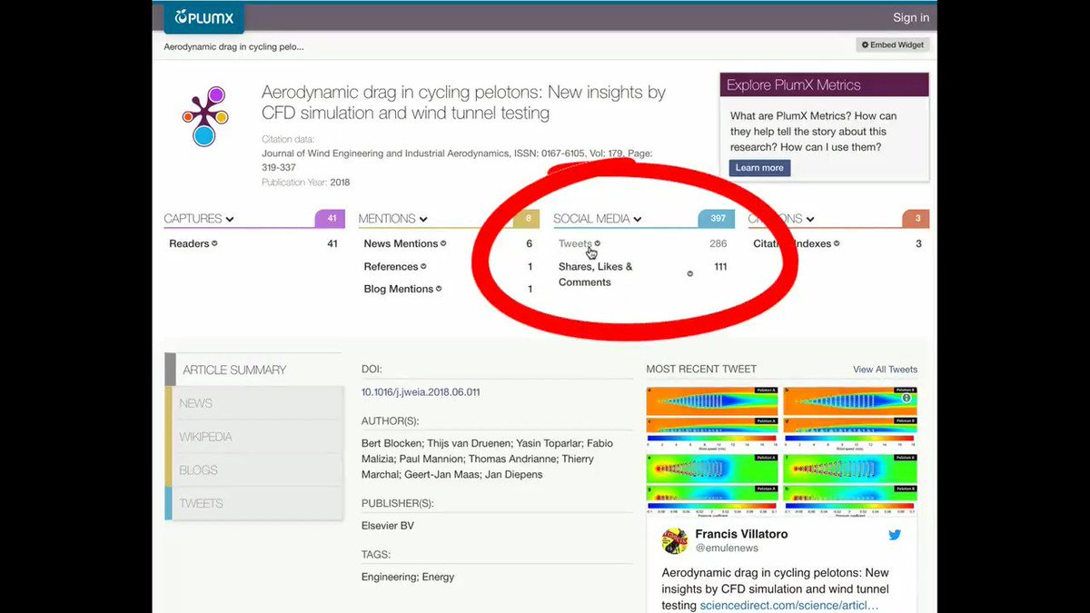
Task: Click the article title heading
Action: pos(463,103)
